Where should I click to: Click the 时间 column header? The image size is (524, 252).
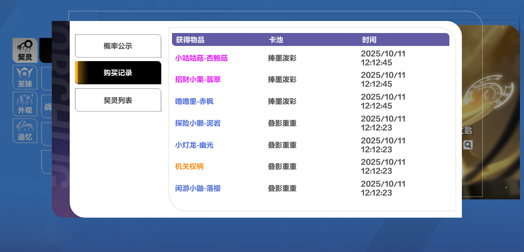369,40
